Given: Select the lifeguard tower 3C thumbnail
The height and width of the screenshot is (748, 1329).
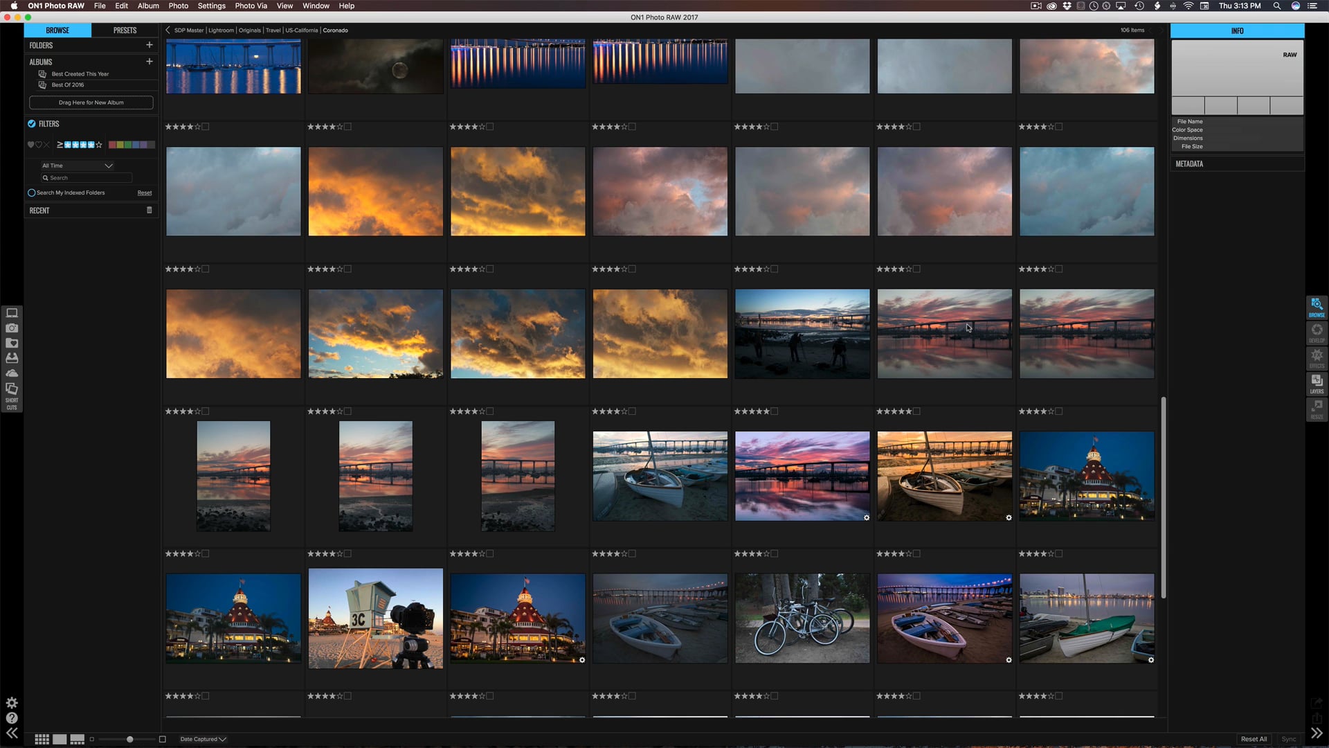Looking at the screenshot, I should pos(376,618).
